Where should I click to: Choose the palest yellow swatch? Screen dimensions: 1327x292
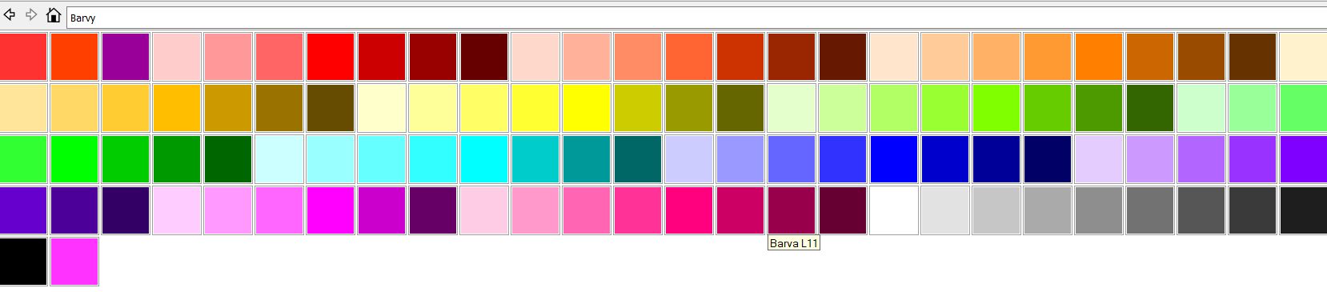point(382,108)
